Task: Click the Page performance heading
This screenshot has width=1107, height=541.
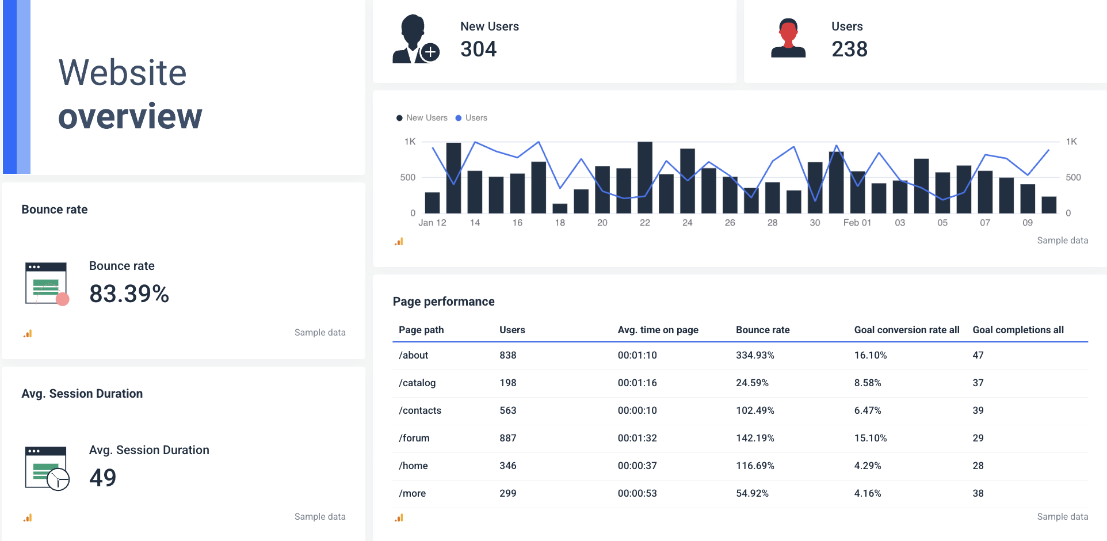Action: pos(444,302)
